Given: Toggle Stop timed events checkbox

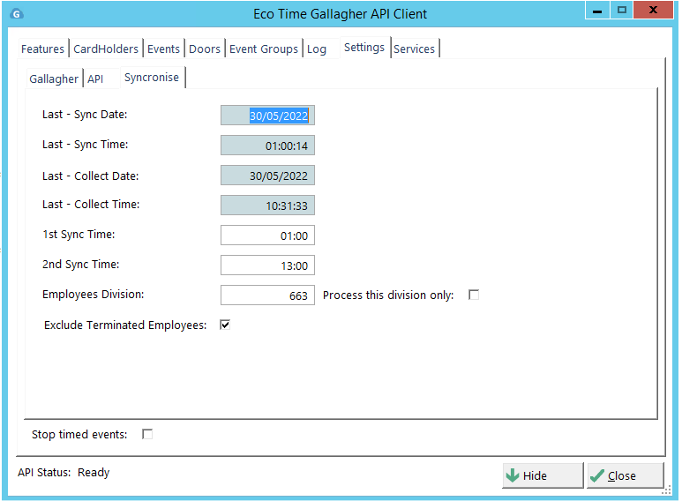Looking at the screenshot, I should click(147, 434).
